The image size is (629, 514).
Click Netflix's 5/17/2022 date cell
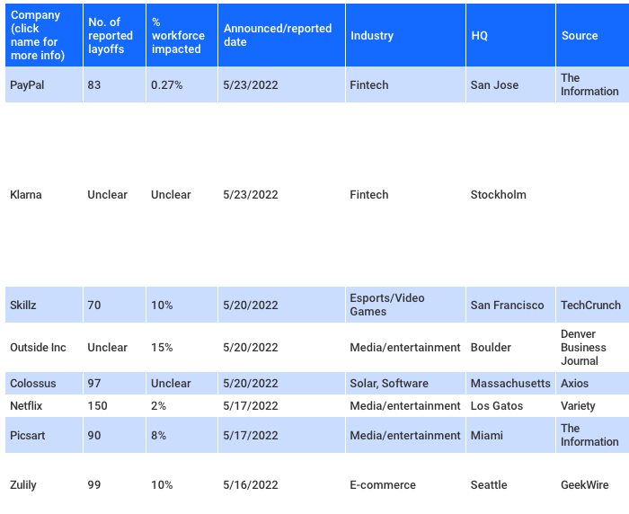pos(281,405)
